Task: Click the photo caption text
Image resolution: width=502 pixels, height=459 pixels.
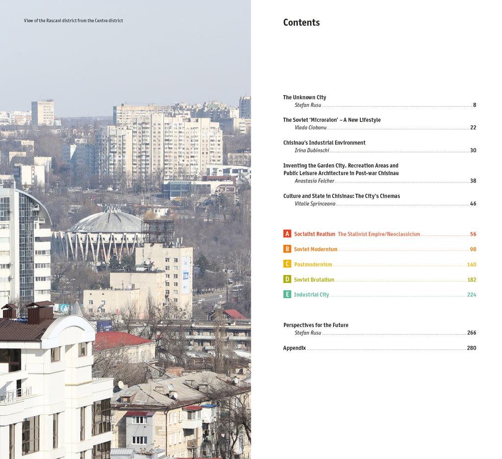Action: pos(73,21)
